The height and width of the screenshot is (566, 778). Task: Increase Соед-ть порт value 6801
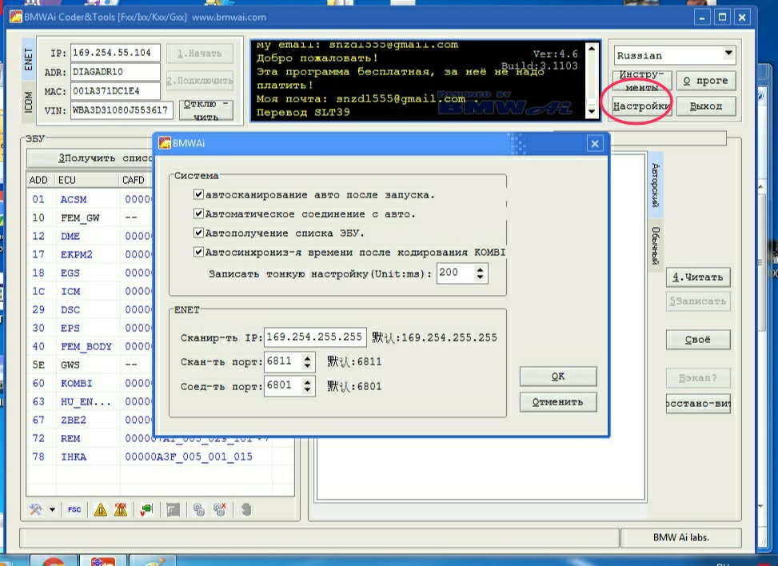click(307, 382)
